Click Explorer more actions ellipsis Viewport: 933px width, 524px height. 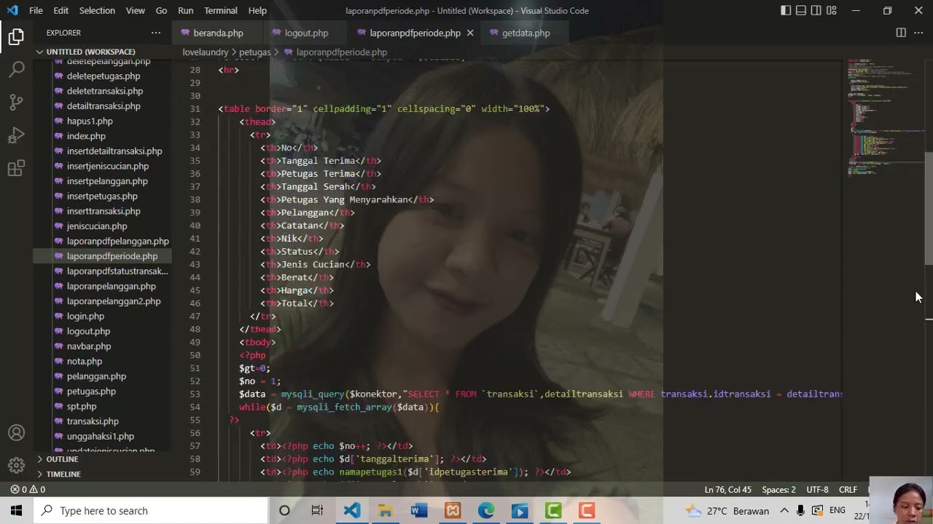[156, 33]
